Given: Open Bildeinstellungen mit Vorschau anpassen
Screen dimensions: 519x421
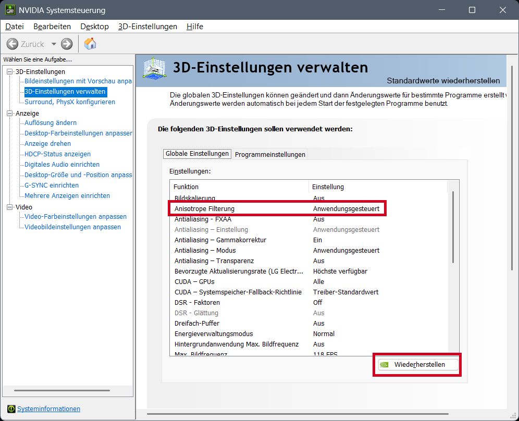Looking at the screenshot, I should 78,81.
